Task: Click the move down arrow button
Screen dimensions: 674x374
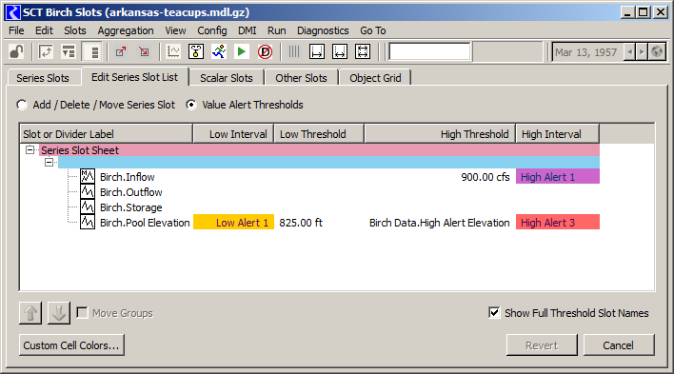Action: [58, 313]
